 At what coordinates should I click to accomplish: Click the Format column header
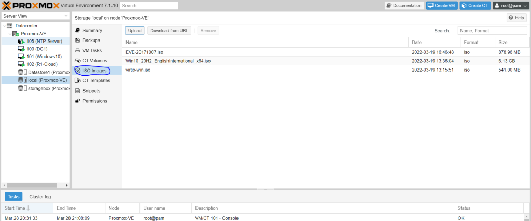click(x=478, y=43)
